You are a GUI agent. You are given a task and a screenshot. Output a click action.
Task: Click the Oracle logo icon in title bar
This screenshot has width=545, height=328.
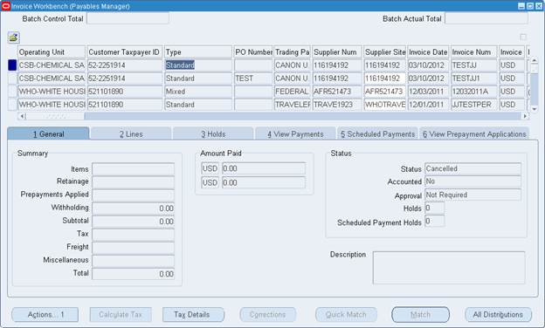point(6,6)
